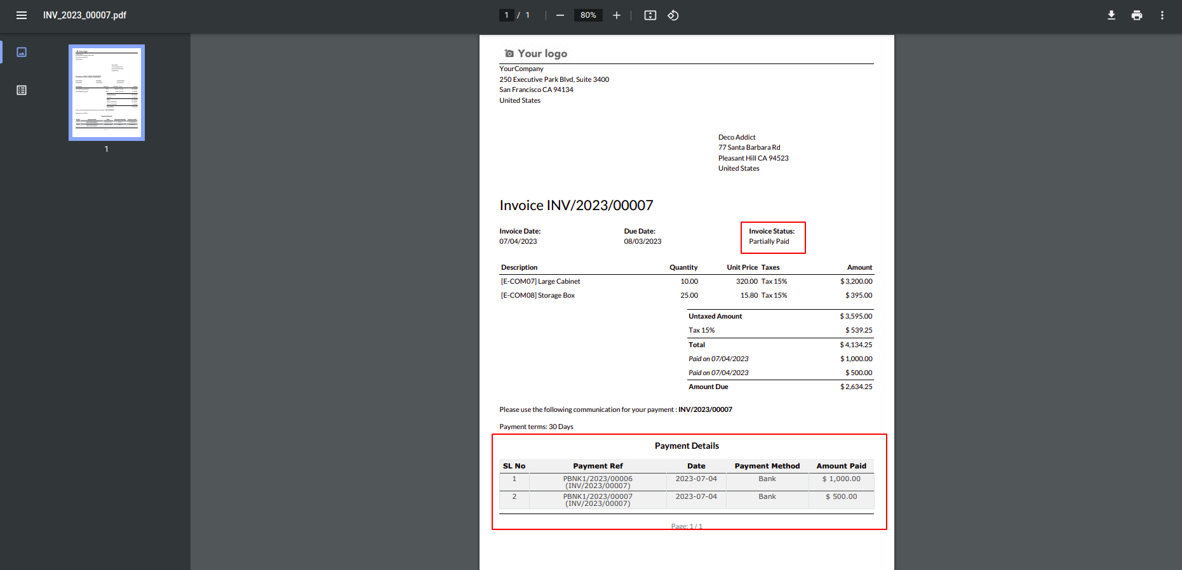Zoom out with the minus button

tap(560, 15)
